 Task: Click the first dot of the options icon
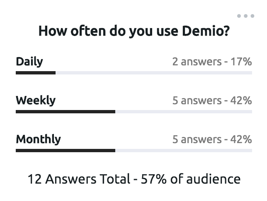click(x=239, y=16)
